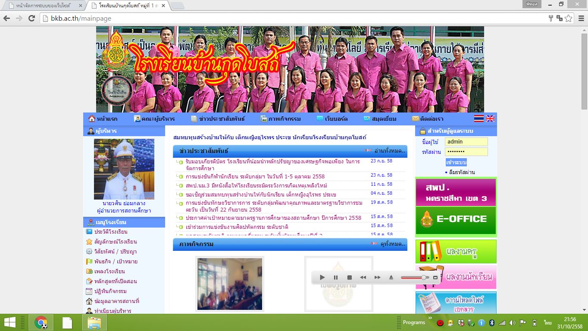Open ประวัติโรงเรียน in the school menu
This screenshot has width=588, height=331.
tap(111, 232)
